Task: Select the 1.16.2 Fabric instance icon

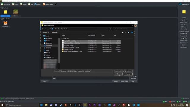Action: (16, 12)
